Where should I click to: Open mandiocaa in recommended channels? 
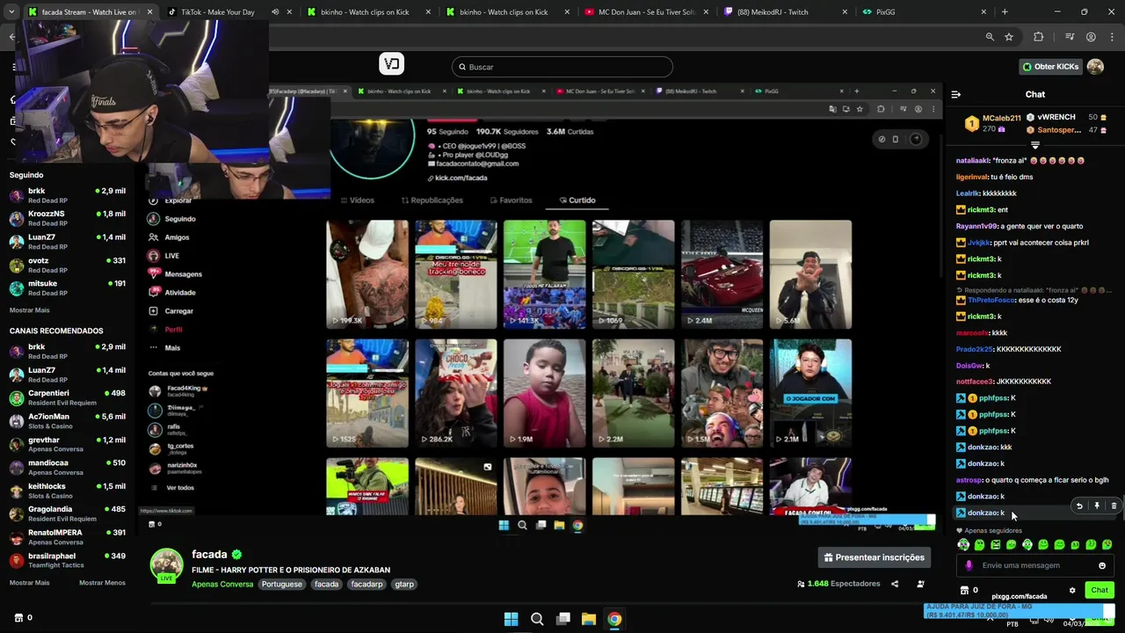68,467
